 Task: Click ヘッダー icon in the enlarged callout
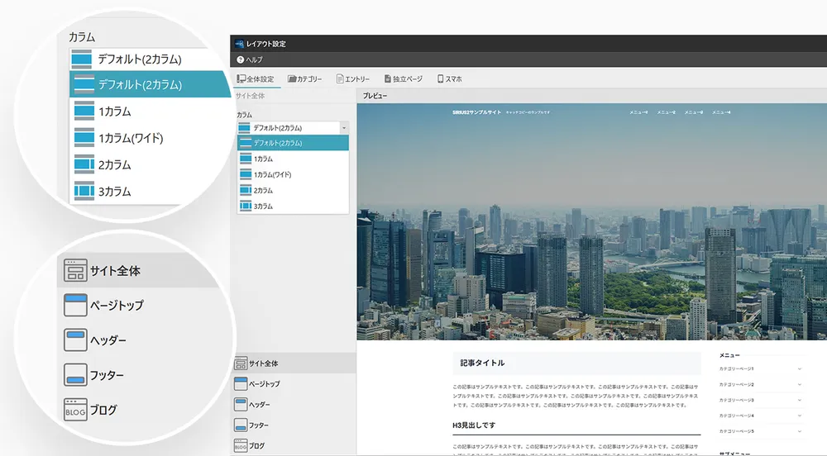(x=75, y=340)
